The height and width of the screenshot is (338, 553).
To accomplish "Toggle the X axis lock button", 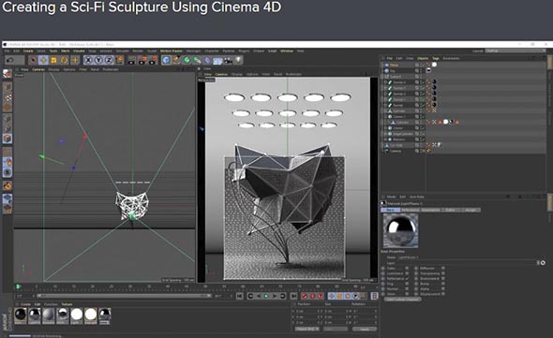I will 88,60.
